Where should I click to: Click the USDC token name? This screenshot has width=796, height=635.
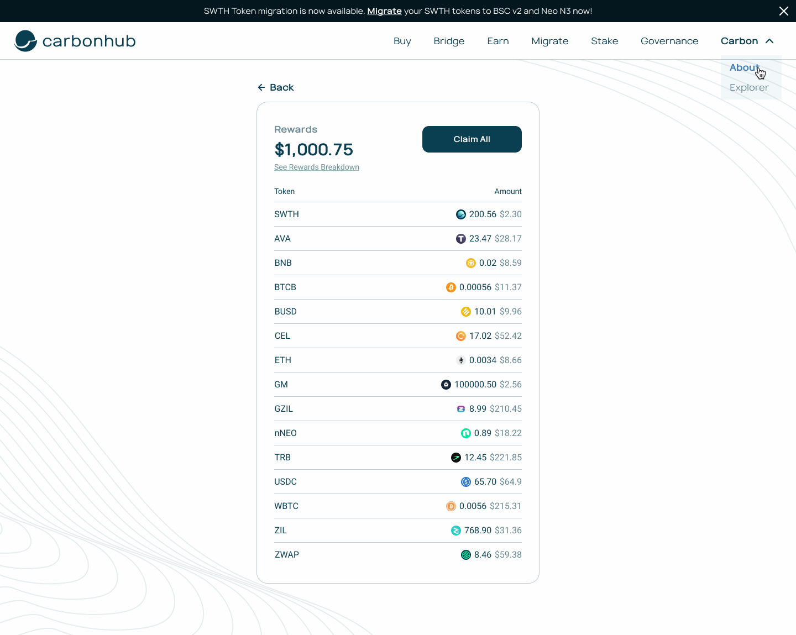(285, 482)
